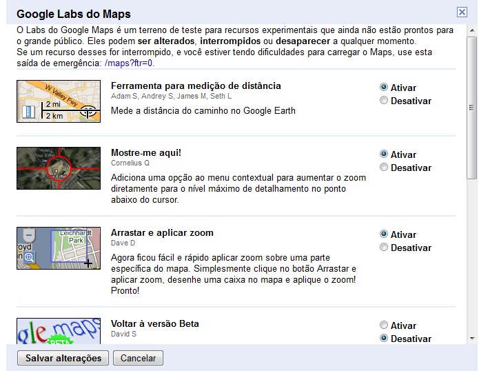Select Ativar for Voltar à versão Beta
This screenshot has width=479, height=371.
tap(384, 325)
